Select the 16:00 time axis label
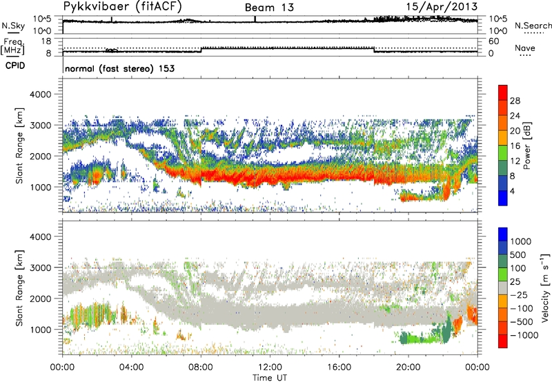The height and width of the screenshot is (382, 552). tap(339, 368)
